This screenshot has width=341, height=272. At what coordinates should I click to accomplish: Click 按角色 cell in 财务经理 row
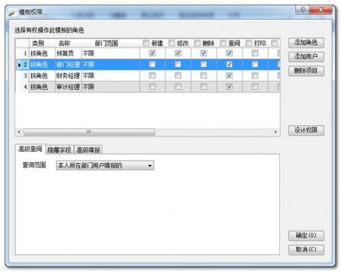click(x=42, y=76)
